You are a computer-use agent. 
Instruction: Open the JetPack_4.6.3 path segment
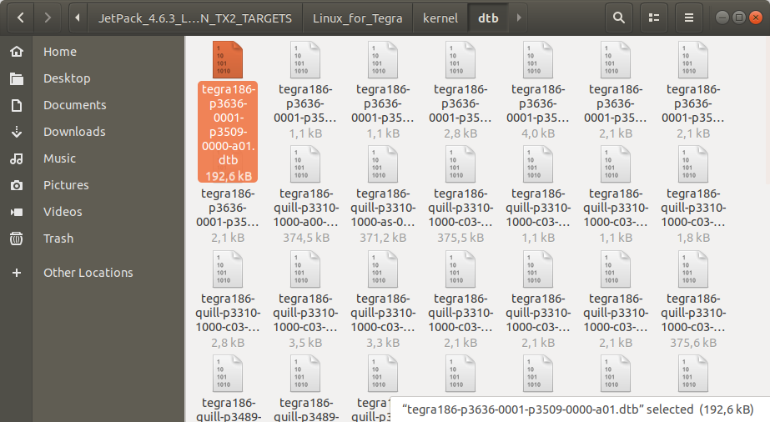195,18
